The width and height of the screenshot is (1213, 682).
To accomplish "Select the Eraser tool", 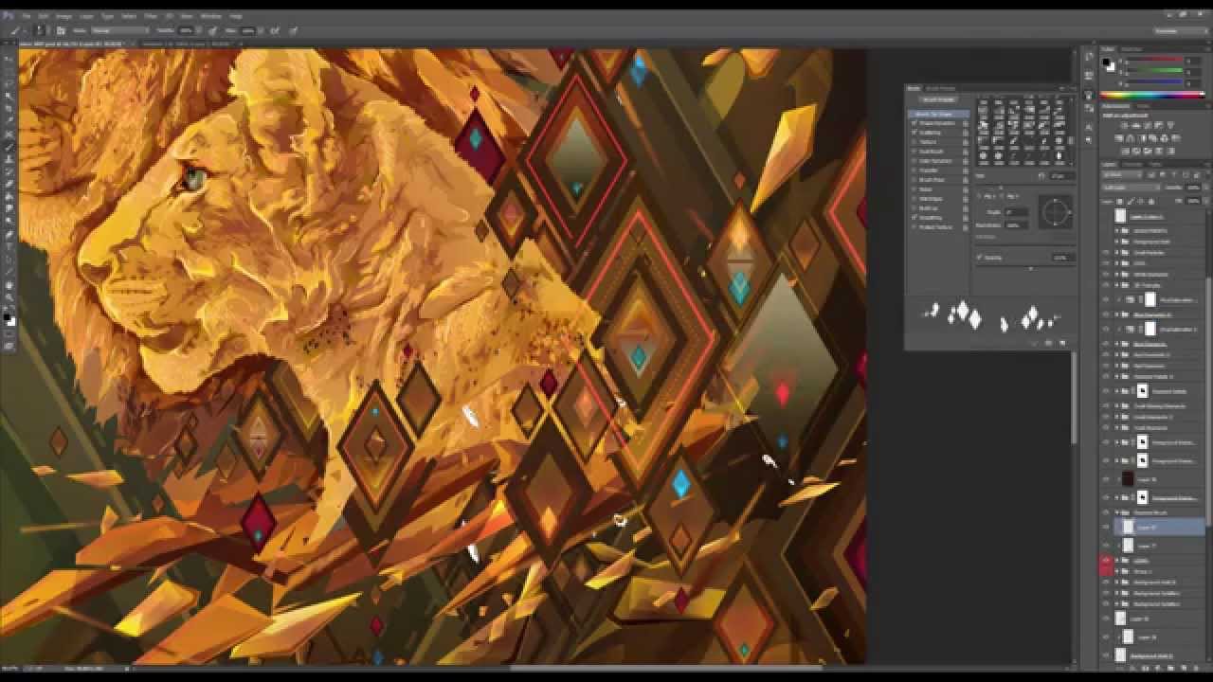I will click(x=9, y=184).
